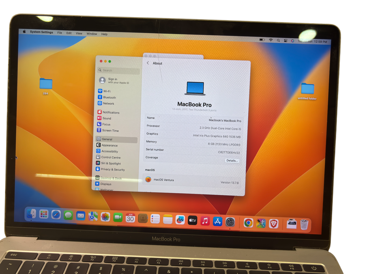Sign in with your Apple ID
This screenshot has height=274, width=365.
click(114, 81)
